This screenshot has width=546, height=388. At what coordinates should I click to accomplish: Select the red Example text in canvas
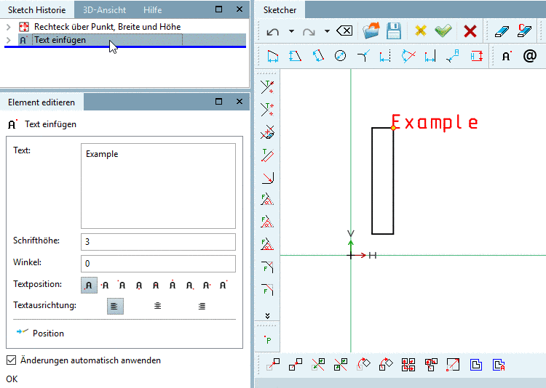pyautogui.click(x=435, y=122)
